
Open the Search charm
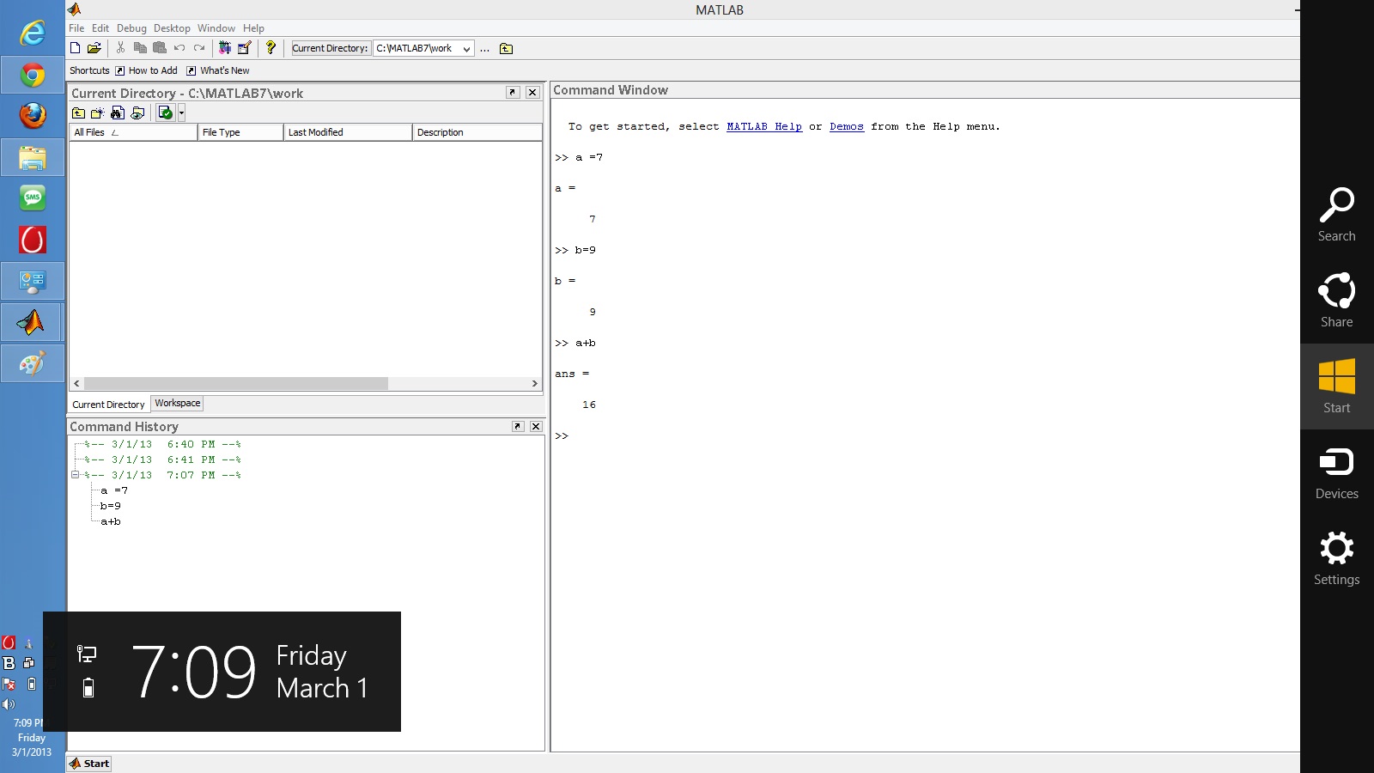tap(1337, 215)
